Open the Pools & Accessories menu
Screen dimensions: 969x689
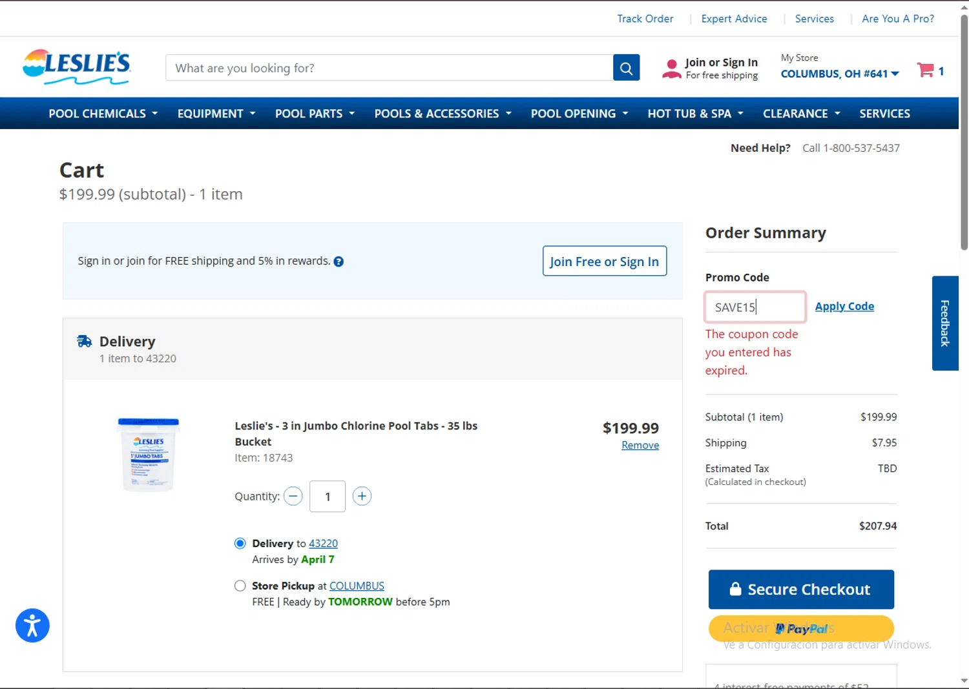pos(443,114)
